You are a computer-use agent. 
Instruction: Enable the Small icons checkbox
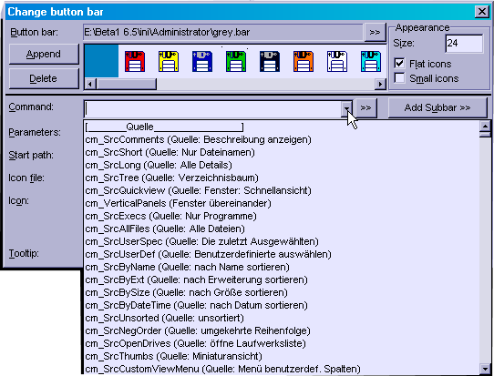pos(399,77)
